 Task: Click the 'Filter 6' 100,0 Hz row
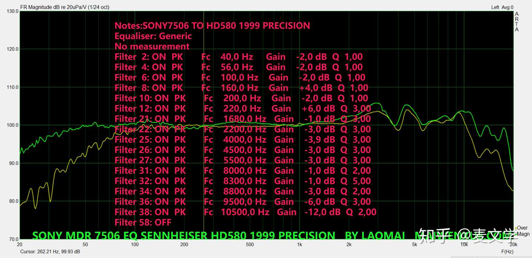(240, 77)
